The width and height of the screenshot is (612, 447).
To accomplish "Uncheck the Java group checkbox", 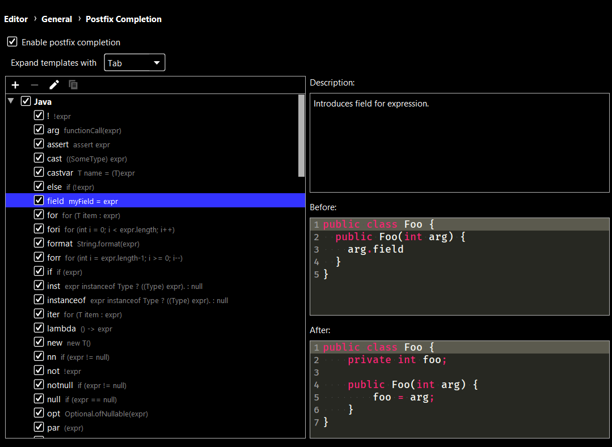I will (x=26, y=101).
